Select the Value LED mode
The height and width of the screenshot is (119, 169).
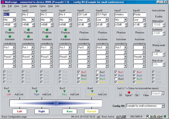click(146, 92)
